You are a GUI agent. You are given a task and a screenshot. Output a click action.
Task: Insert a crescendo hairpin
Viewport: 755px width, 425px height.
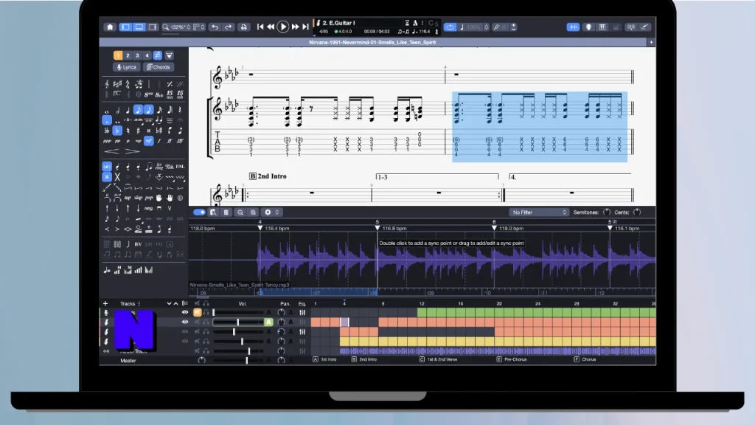pyautogui.click(x=112, y=151)
